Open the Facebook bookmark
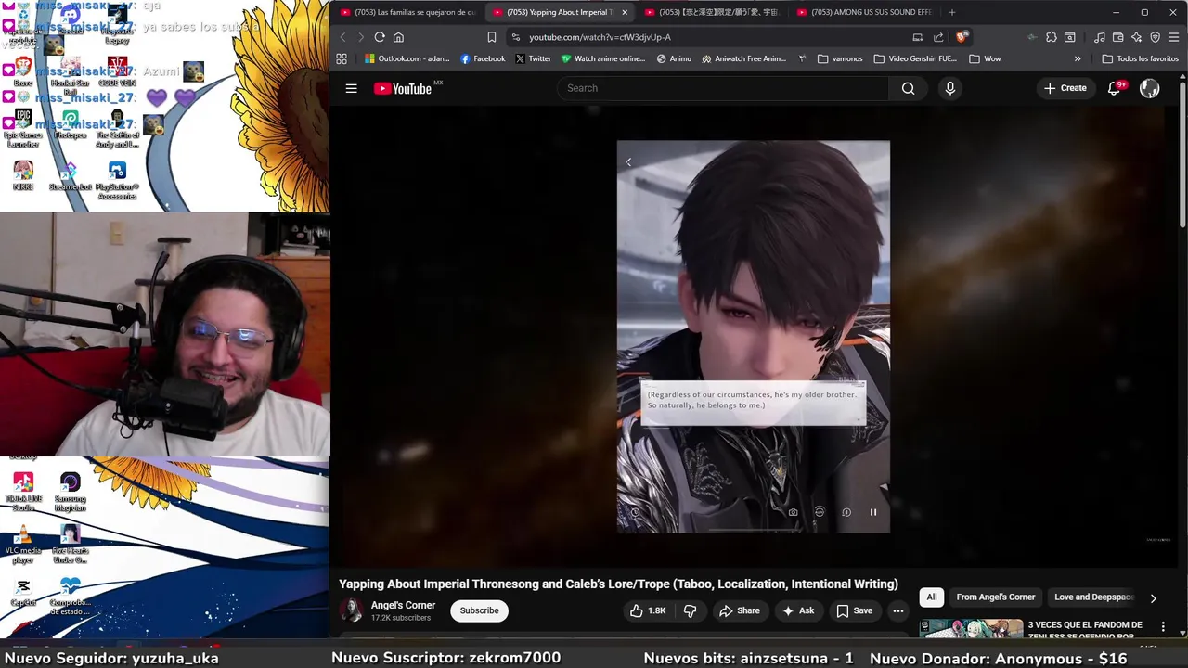The height and width of the screenshot is (668, 1188). coord(483,58)
